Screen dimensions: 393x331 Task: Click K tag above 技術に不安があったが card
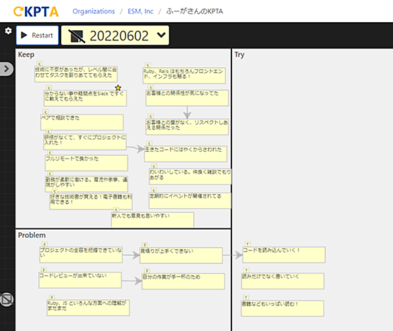click(40, 64)
